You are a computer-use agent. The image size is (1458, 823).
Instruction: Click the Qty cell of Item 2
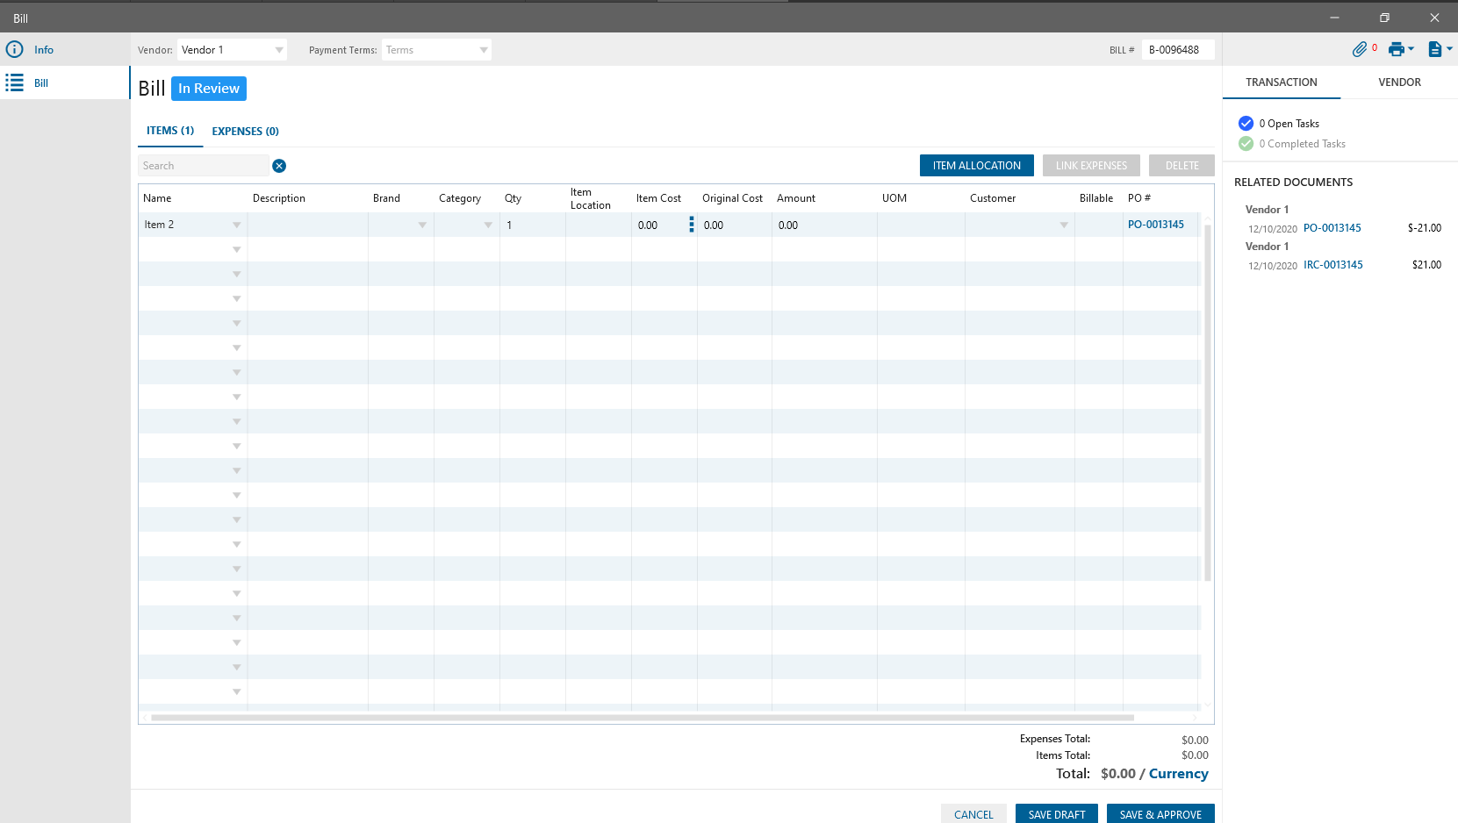click(x=533, y=225)
